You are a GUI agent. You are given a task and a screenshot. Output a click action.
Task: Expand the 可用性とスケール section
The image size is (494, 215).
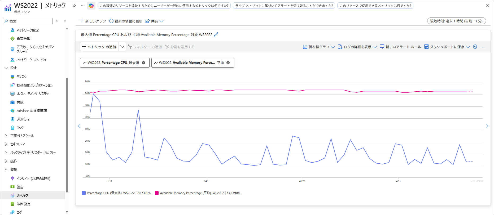pyautogui.click(x=6, y=136)
